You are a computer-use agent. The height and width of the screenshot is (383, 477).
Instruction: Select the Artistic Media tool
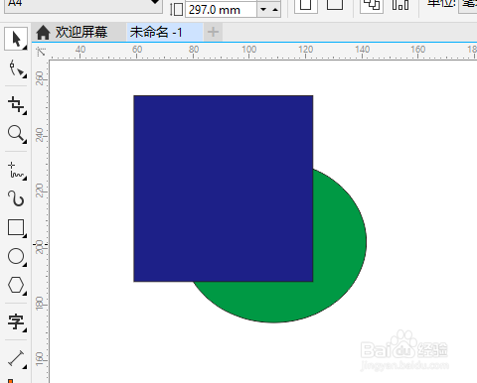[17, 198]
